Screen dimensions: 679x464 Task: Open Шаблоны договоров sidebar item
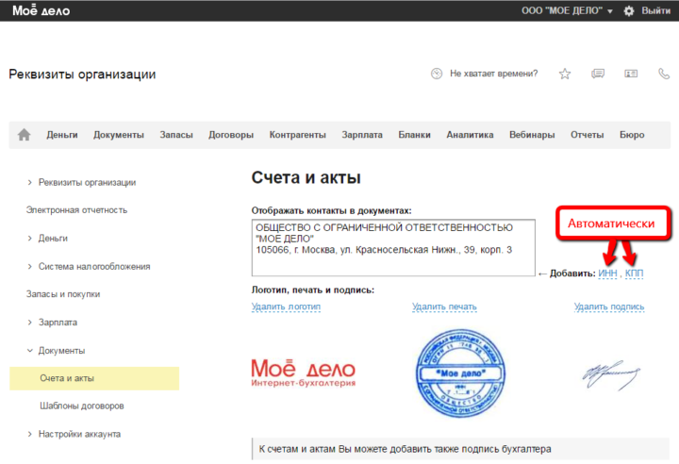pyautogui.click(x=82, y=406)
